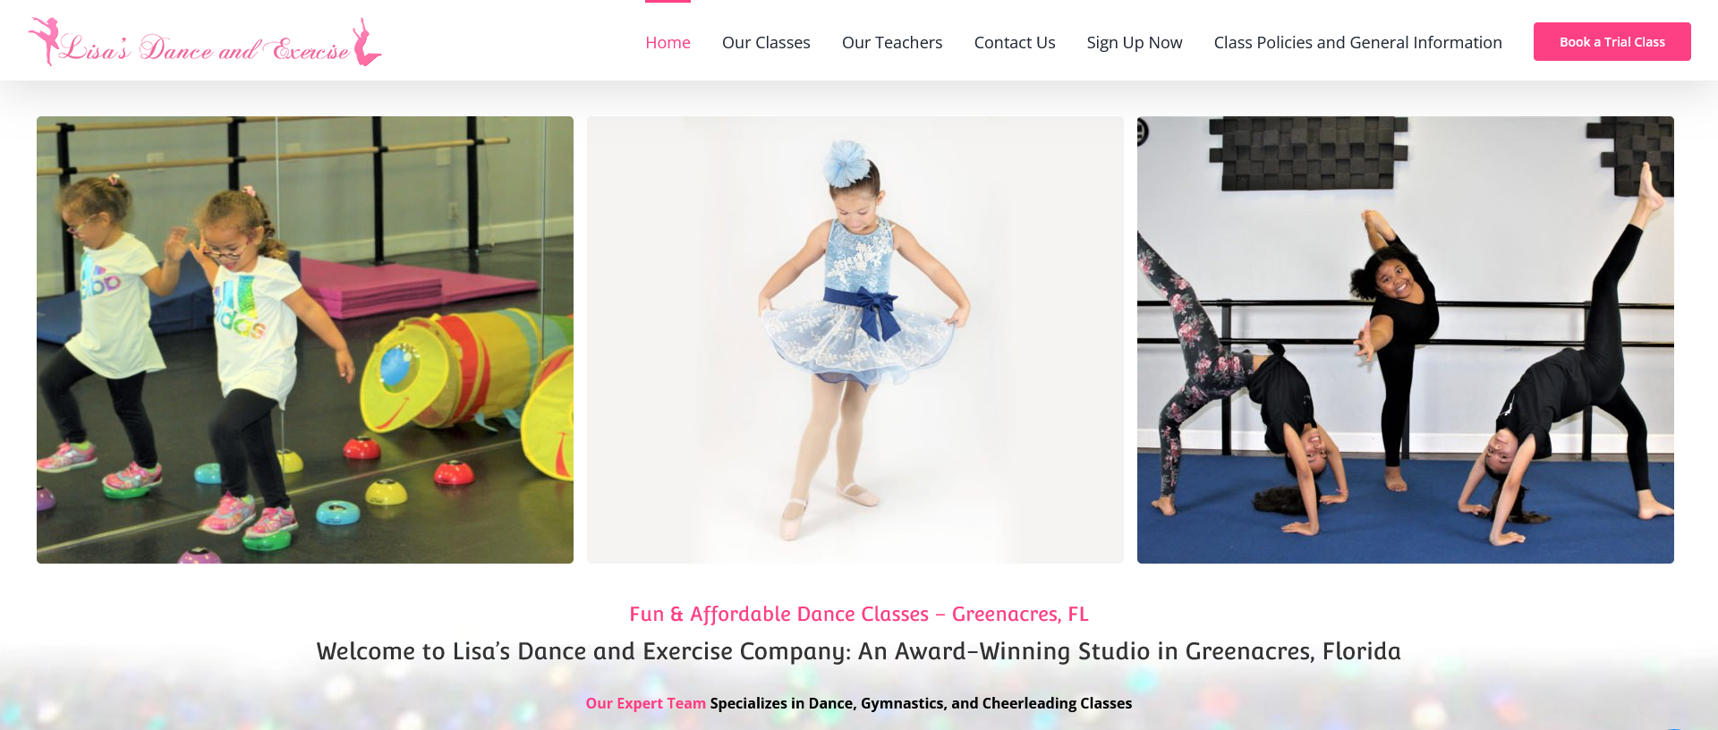Open the Home menu item

668,42
